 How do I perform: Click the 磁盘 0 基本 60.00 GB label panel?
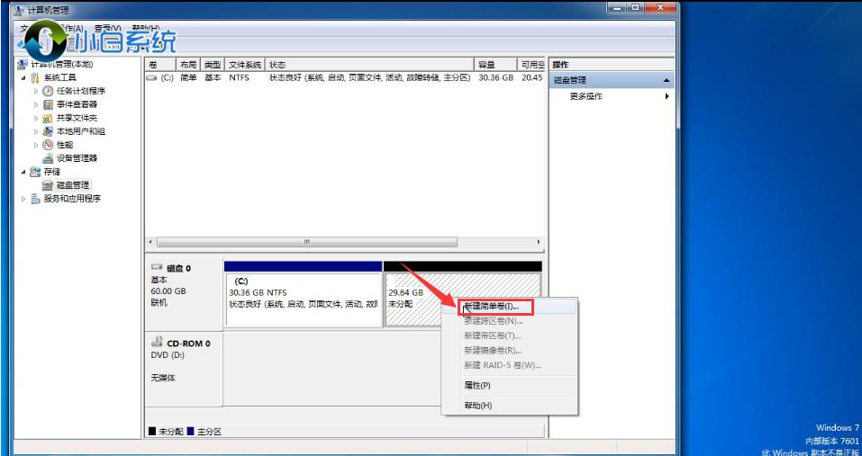(184, 295)
